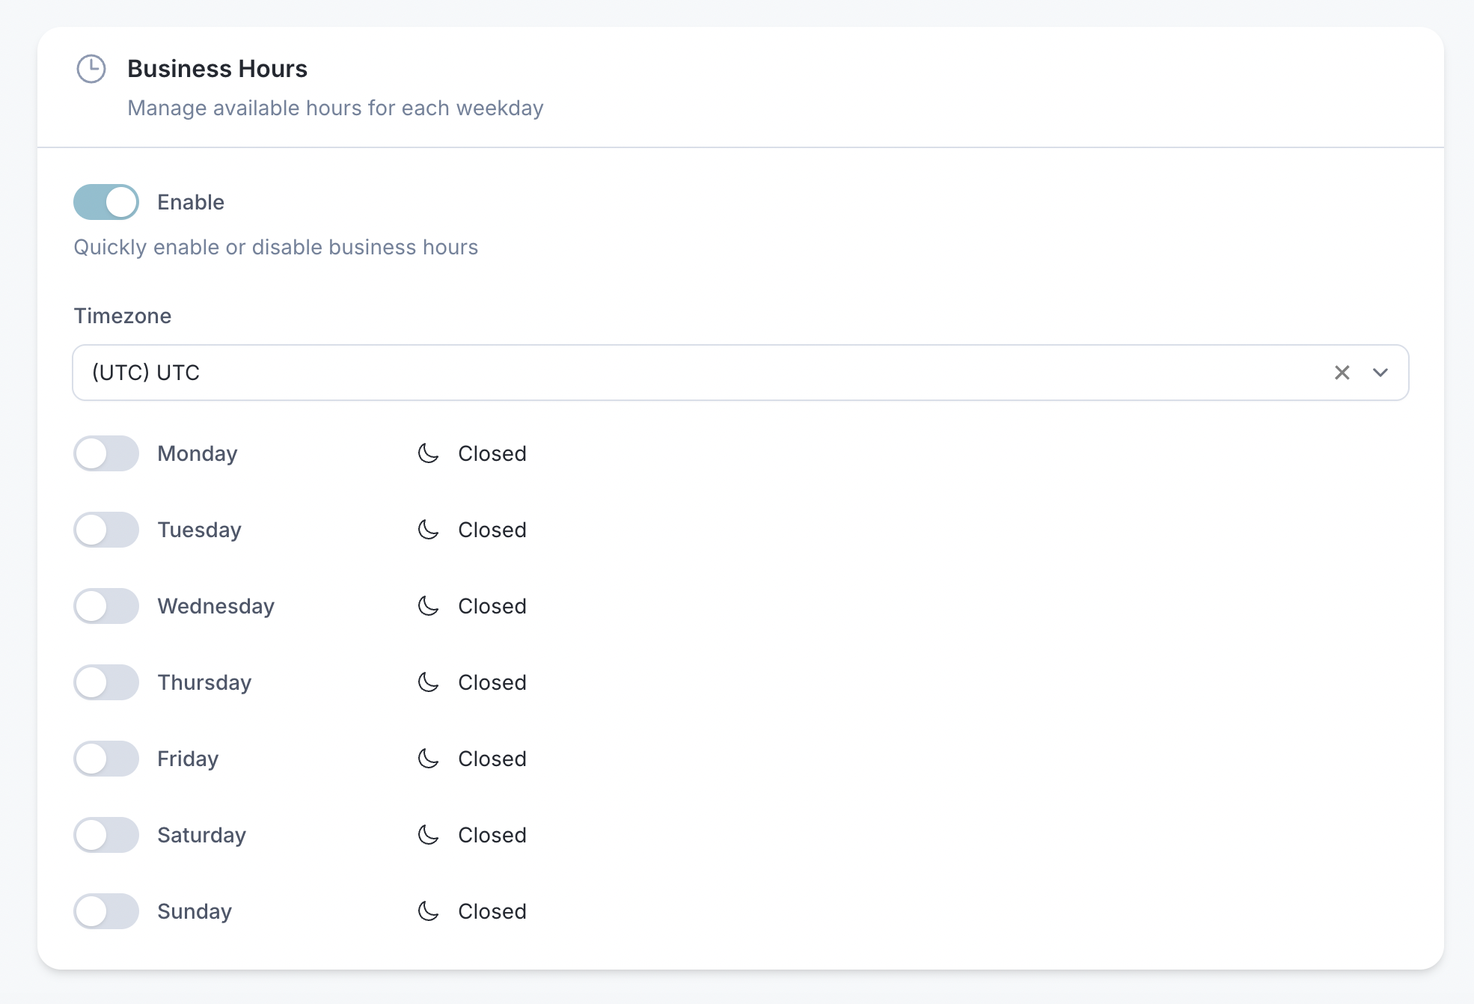Enable the Tuesday toggle

point(106,530)
